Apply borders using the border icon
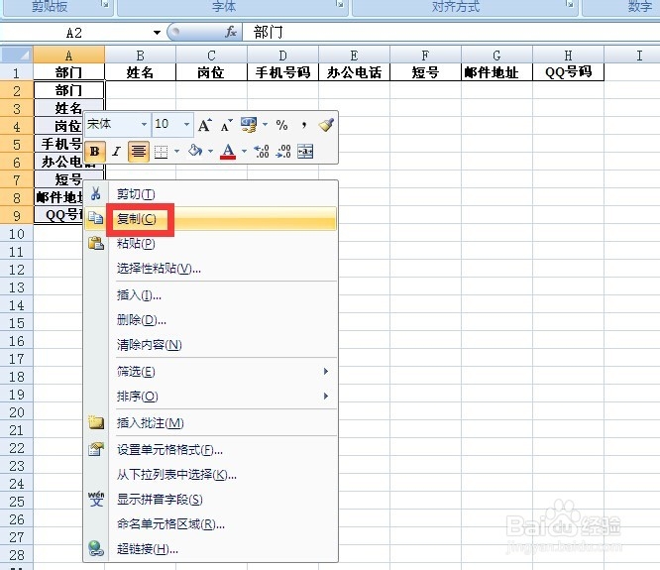Screen dimensions: 660x570 pyautogui.click(x=161, y=152)
